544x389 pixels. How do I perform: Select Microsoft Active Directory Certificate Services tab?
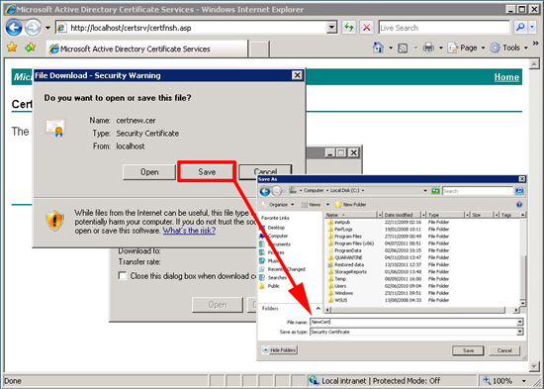(147, 49)
